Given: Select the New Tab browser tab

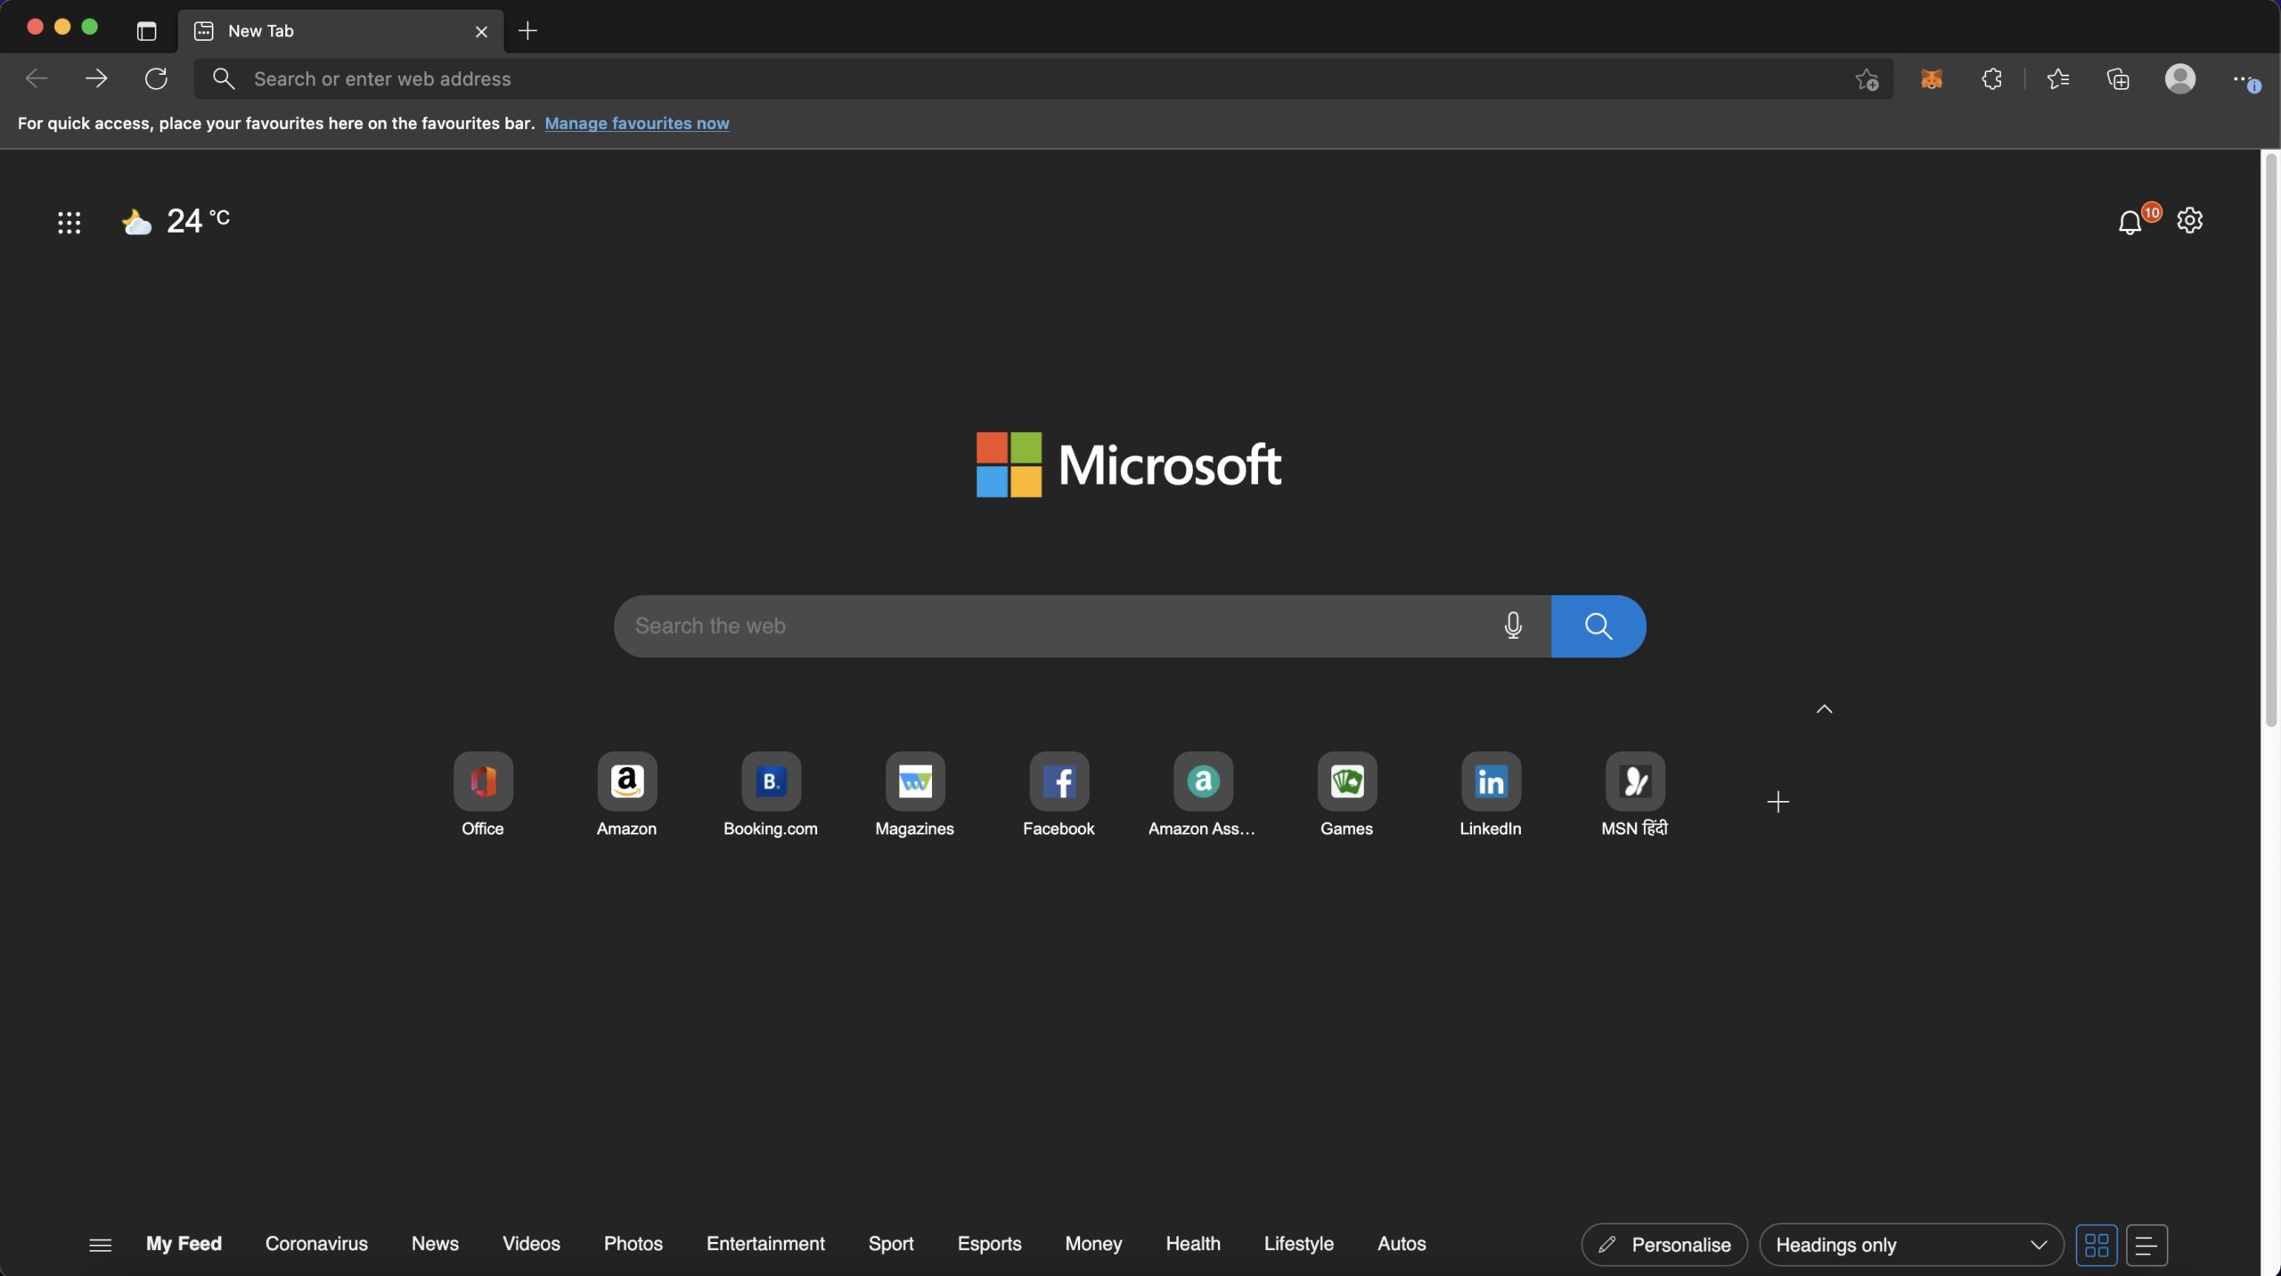Looking at the screenshot, I should coord(340,31).
